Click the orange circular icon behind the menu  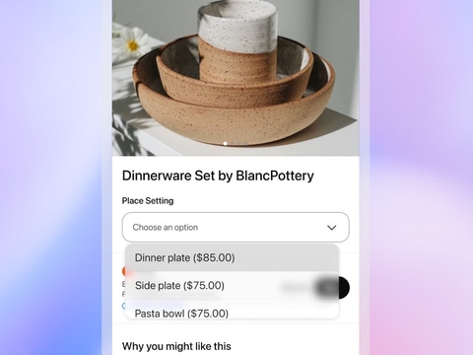pyautogui.click(x=124, y=271)
